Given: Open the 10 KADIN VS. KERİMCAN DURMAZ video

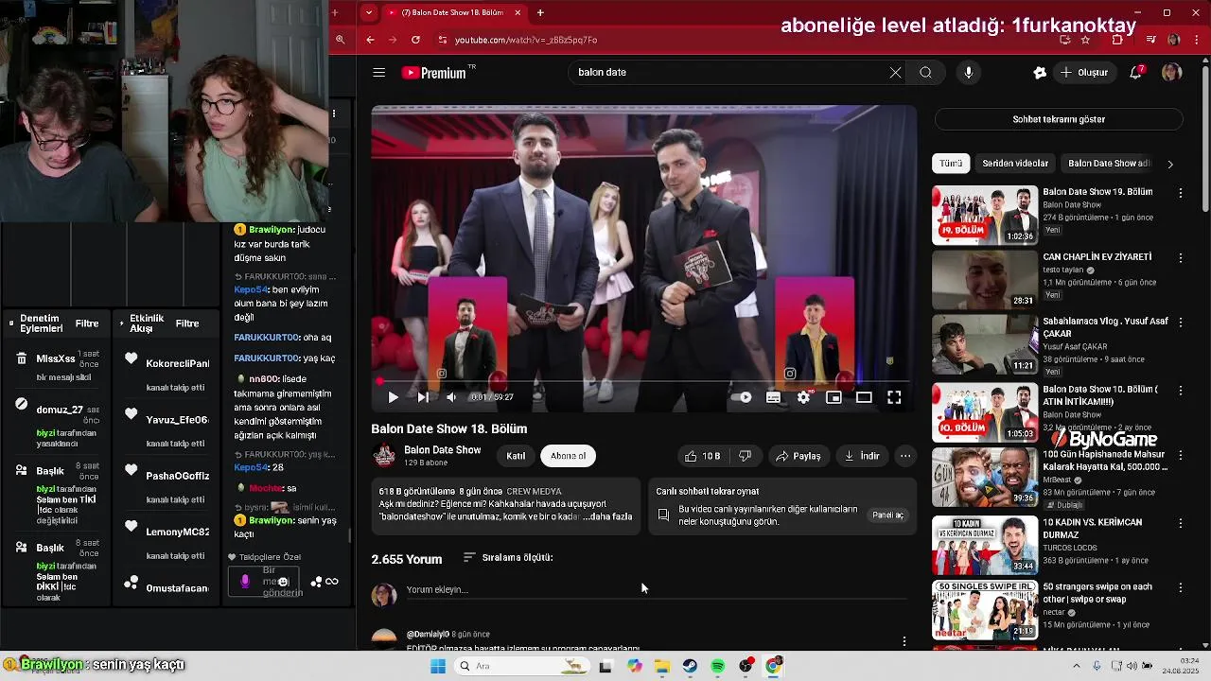Looking at the screenshot, I should 985,546.
